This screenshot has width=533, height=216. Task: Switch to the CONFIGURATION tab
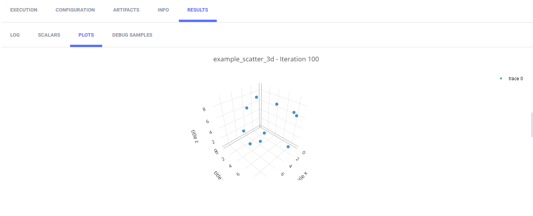tap(75, 10)
